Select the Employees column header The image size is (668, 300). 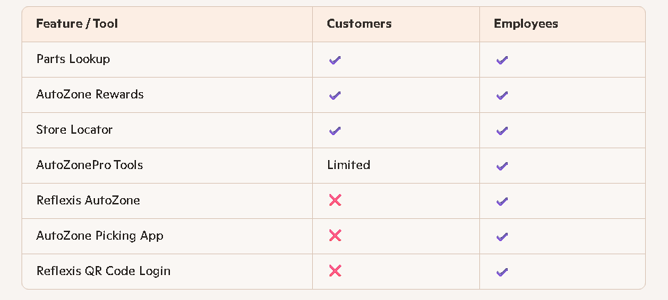526,24
